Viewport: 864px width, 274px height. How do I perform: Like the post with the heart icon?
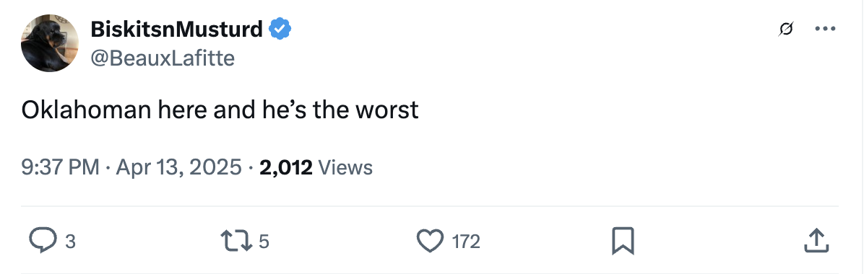point(430,241)
